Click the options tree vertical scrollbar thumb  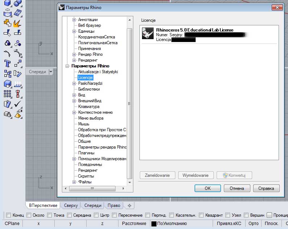click(x=129, y=103)
